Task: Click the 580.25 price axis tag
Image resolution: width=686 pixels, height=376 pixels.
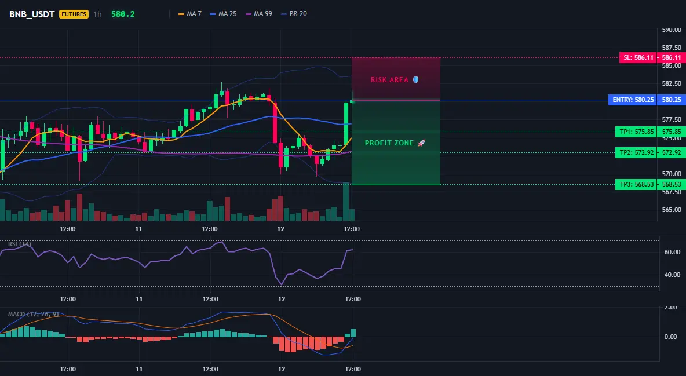Action: (672, 100)
